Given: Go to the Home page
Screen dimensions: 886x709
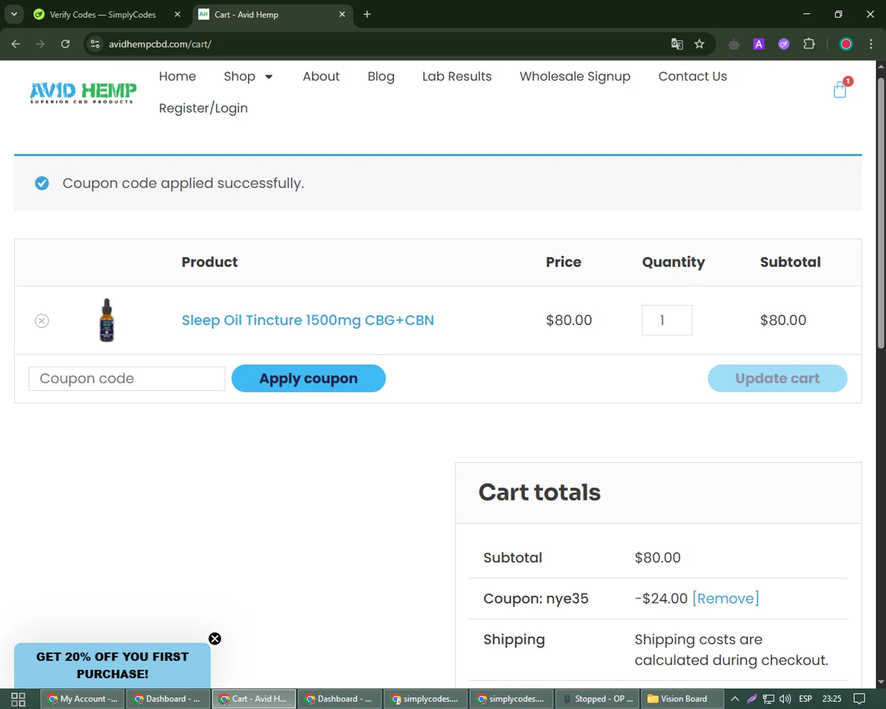Looking at the screenshot, I should tap(177, 76).
